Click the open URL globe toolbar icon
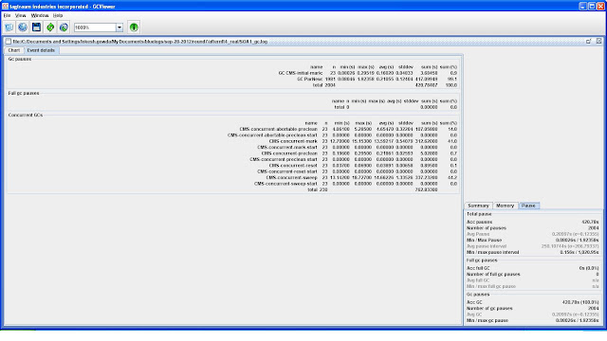 point(23,27)
